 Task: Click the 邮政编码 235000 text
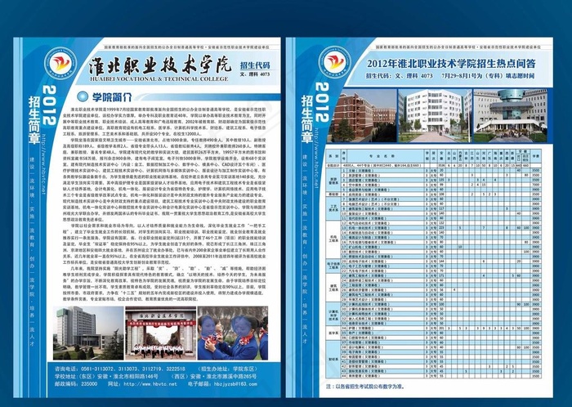(76, 384)
